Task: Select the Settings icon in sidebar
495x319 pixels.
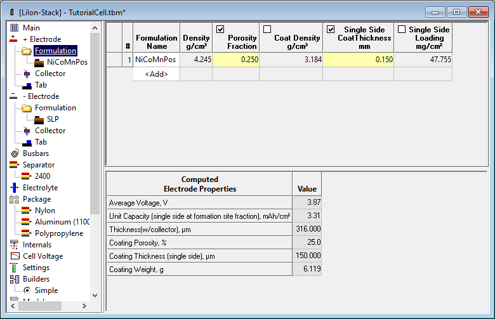Action: point(14,268)
